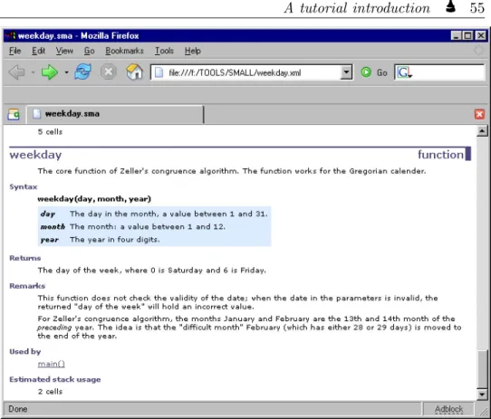Open the Forward history dropdown arrow
491x419 pixels.
(66, 72)
